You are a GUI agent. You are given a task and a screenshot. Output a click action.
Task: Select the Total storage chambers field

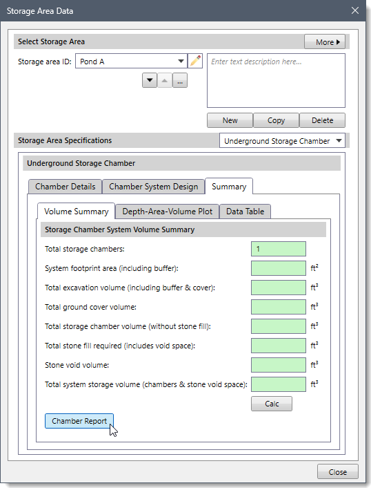279,249
